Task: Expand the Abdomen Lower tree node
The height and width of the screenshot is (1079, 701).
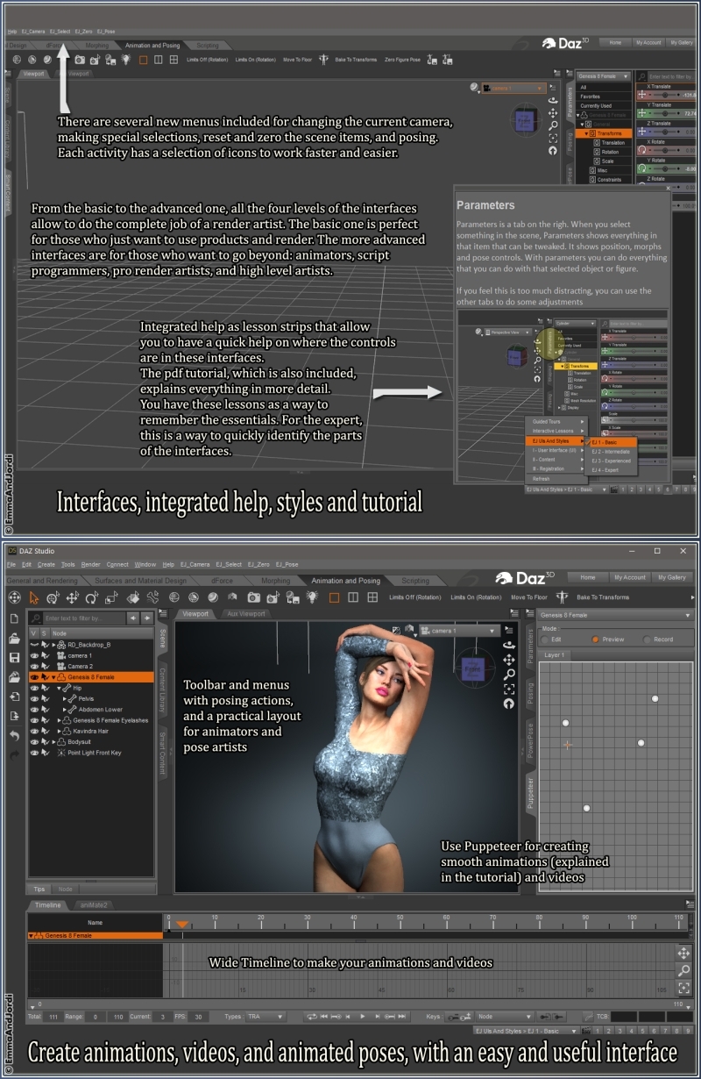Action: pyautogui.click(x=65, y=710)
